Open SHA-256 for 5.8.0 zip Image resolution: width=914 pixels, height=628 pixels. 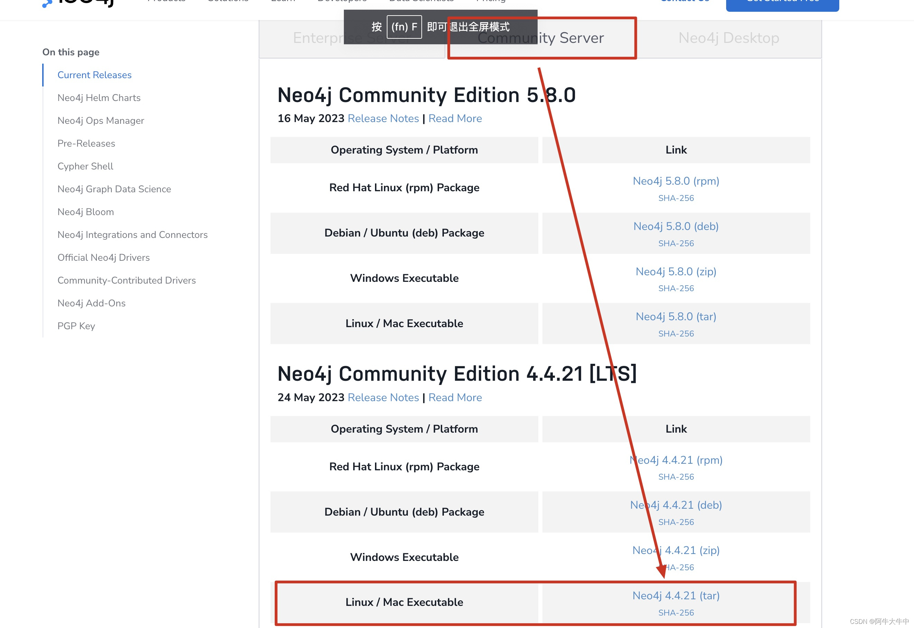point(676,288)
